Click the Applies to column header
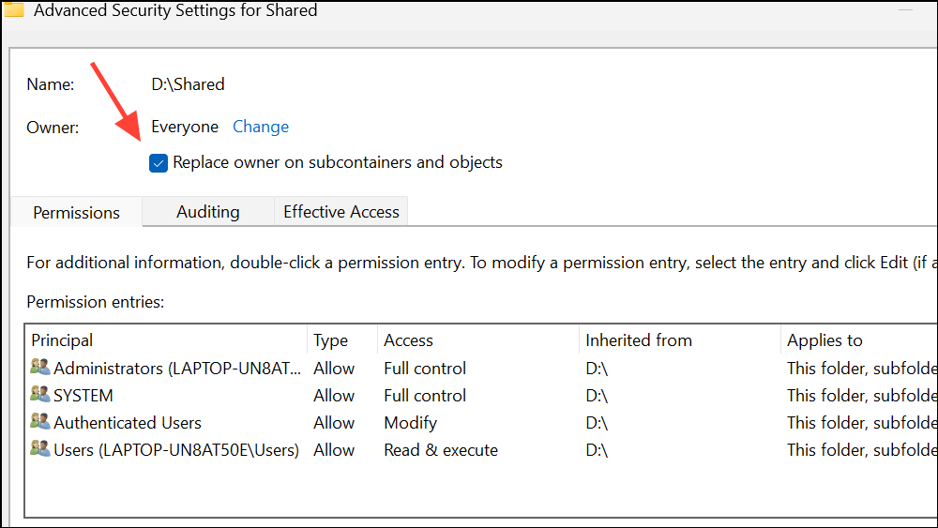The image size is (938, 528). [825, 340]
